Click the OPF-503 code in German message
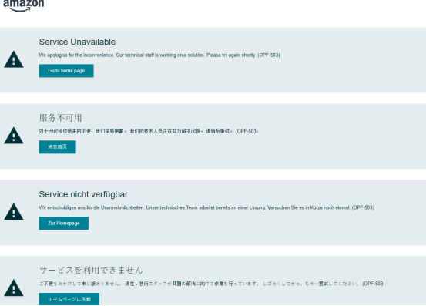Viewport: 426px width, 306px height. (x=363, y=207)
